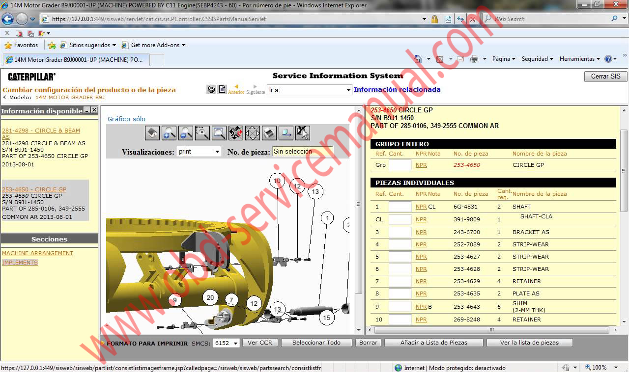Click the document view icon in header
Image resolution: width=629 pixels, height=372 pixels.
coord(222,89)
